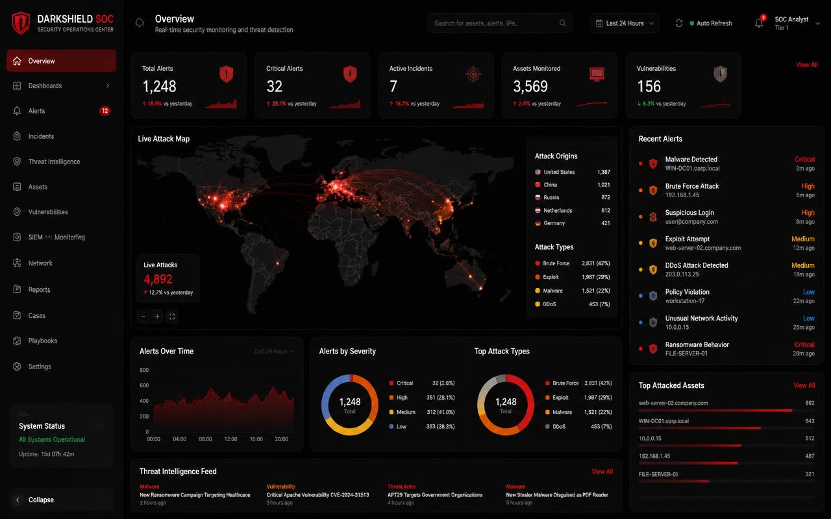The image size is (831, 519).
Task: Click the bell icon beside Overview title
Action: point(140,23)
